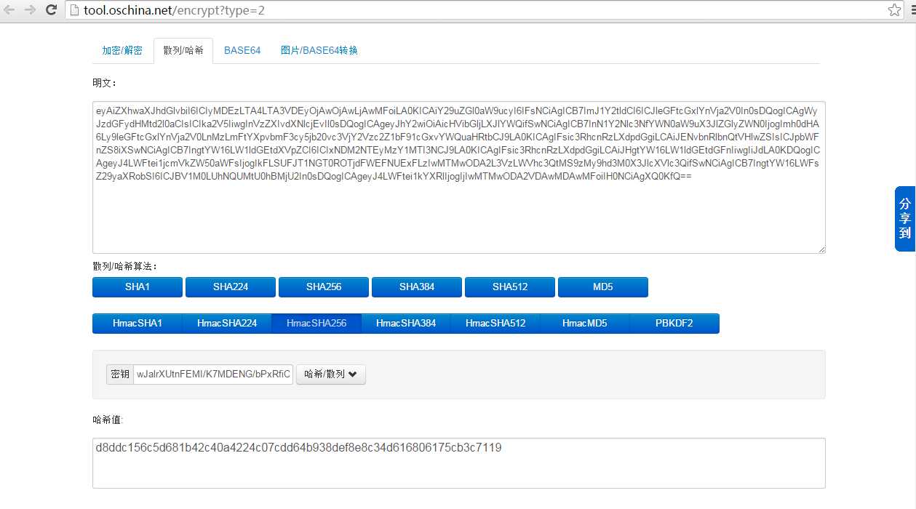
Task: Bookmark this page with the star icon
Action: click(x=894, y=10)
